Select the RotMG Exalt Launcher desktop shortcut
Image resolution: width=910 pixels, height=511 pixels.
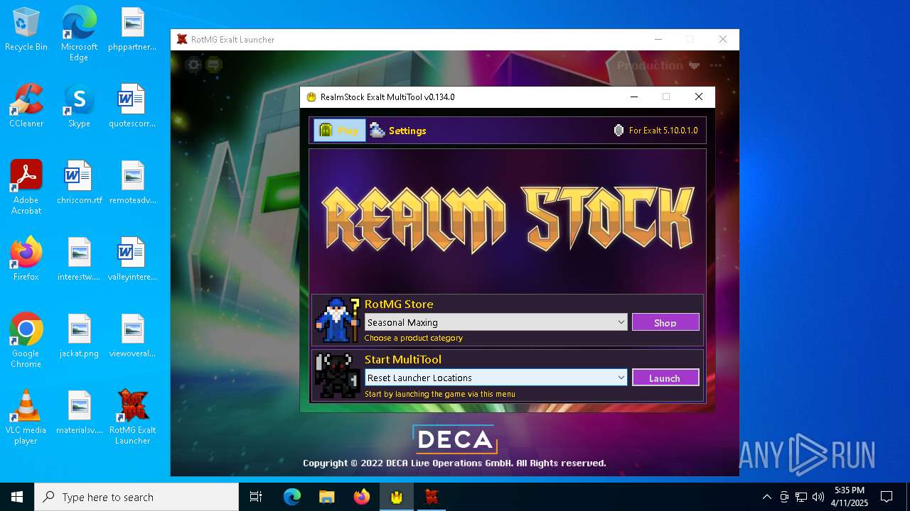(132, 417)
